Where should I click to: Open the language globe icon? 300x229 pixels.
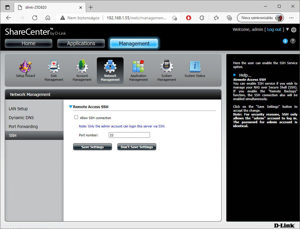tap(294, 30)
